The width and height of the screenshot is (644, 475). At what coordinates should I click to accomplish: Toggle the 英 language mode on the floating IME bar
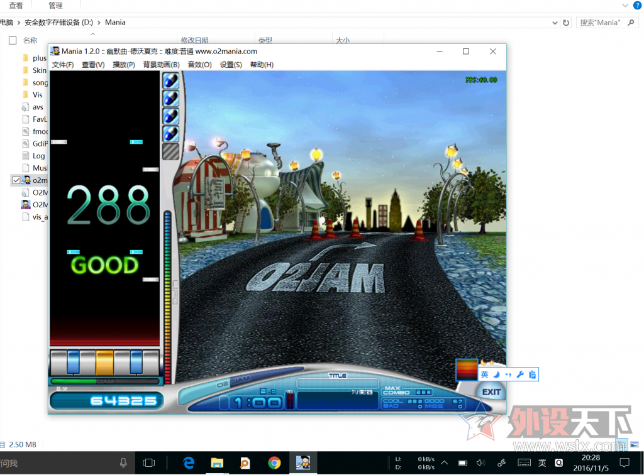click(485, 374)
